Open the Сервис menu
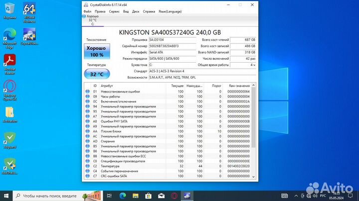The height and width of the screenshot is (201, 359). tap(114, 11)
